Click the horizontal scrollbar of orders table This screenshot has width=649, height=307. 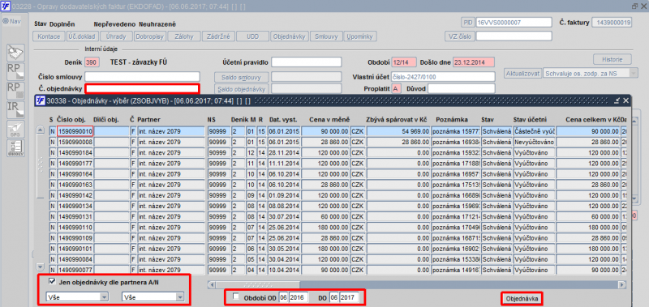click(x=417, y=284)
